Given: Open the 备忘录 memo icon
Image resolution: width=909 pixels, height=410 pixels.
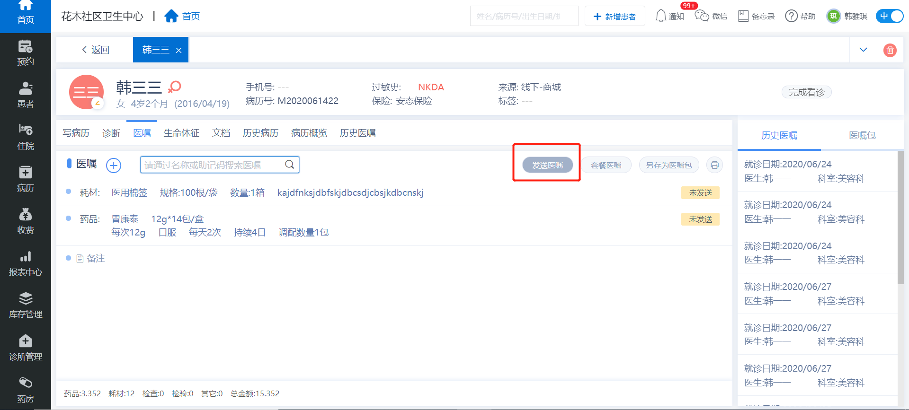Looking at the screenshot, I should [x=743, y=16].
